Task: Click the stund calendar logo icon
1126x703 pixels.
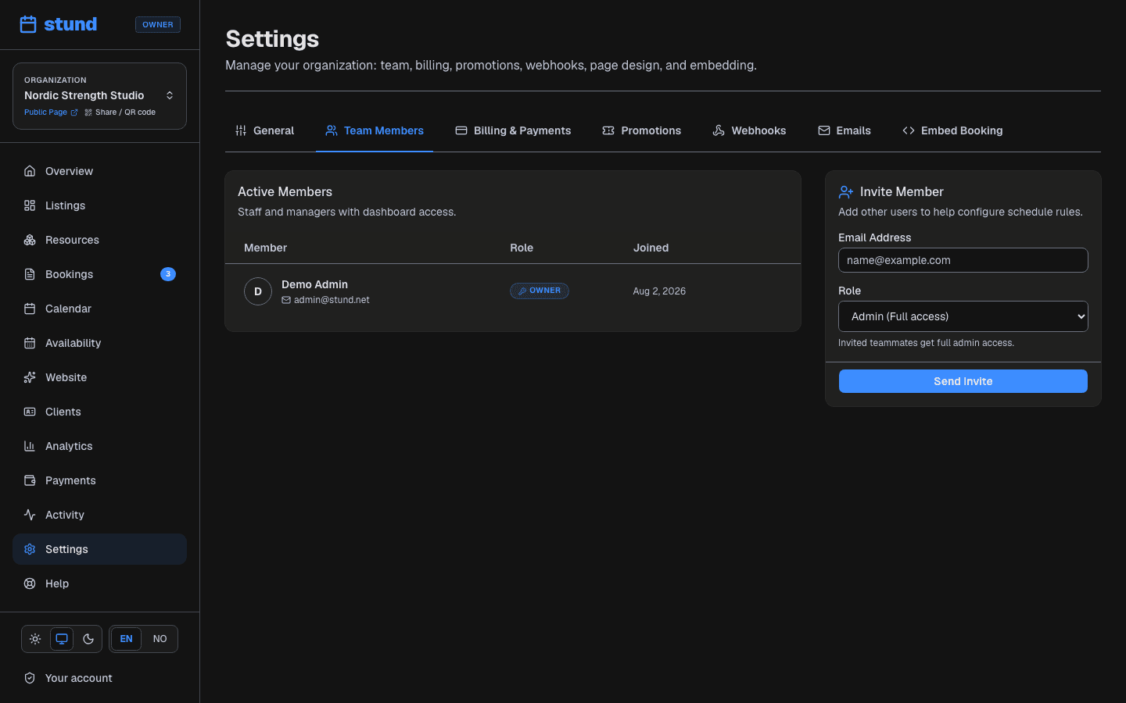Action: (x=28, y=24)
